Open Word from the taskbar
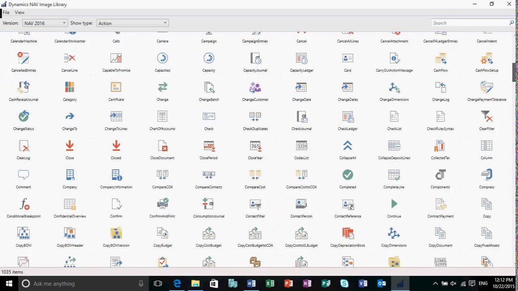The image size is (518, 291). tap(251, 283)
